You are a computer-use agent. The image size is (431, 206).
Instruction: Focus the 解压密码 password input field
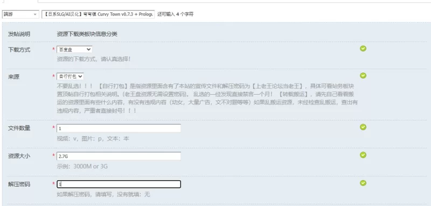(x=119, y=184)
